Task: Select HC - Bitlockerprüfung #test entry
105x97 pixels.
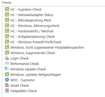Action: pyautogui.click(x=31, y=20)
